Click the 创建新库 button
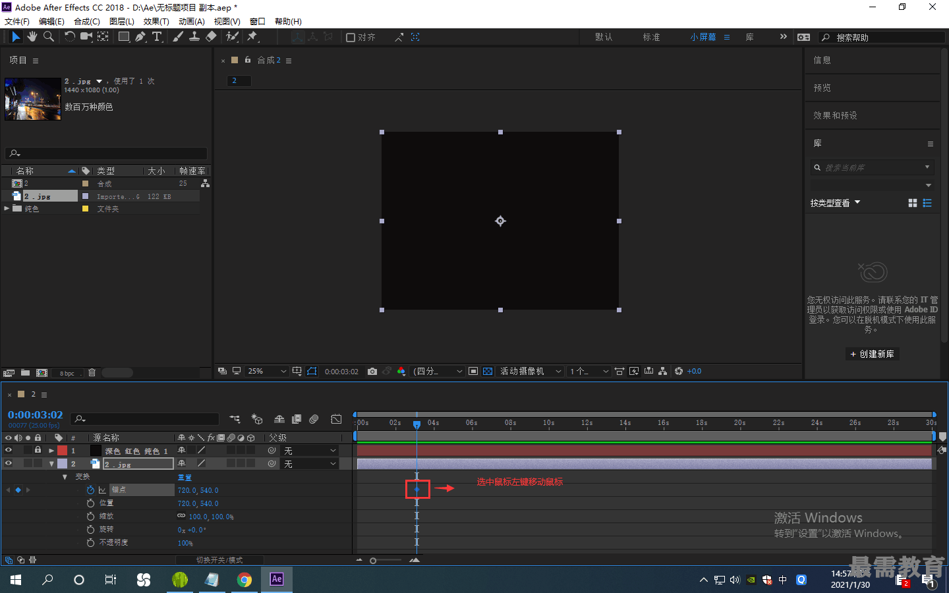 pyautogui.click(x=873, y=354)
